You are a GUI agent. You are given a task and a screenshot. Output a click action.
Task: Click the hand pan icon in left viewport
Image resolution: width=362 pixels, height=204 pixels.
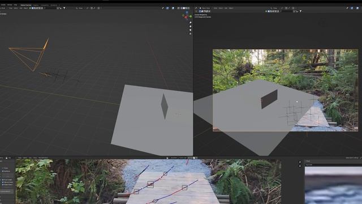tap(191, 27)
